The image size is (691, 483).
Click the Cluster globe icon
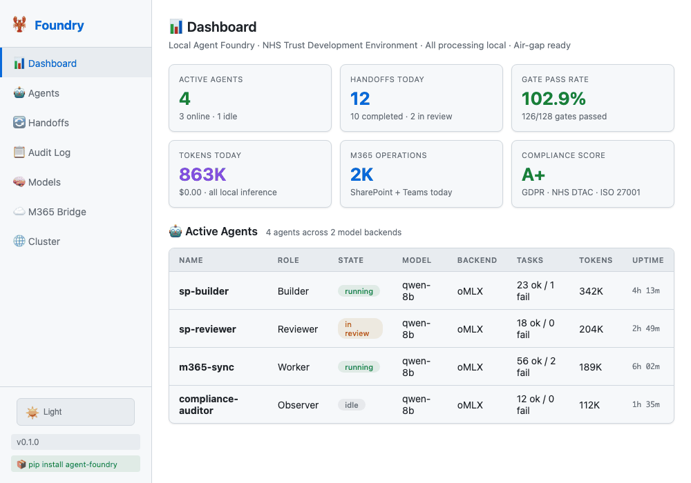click(19, 241)
